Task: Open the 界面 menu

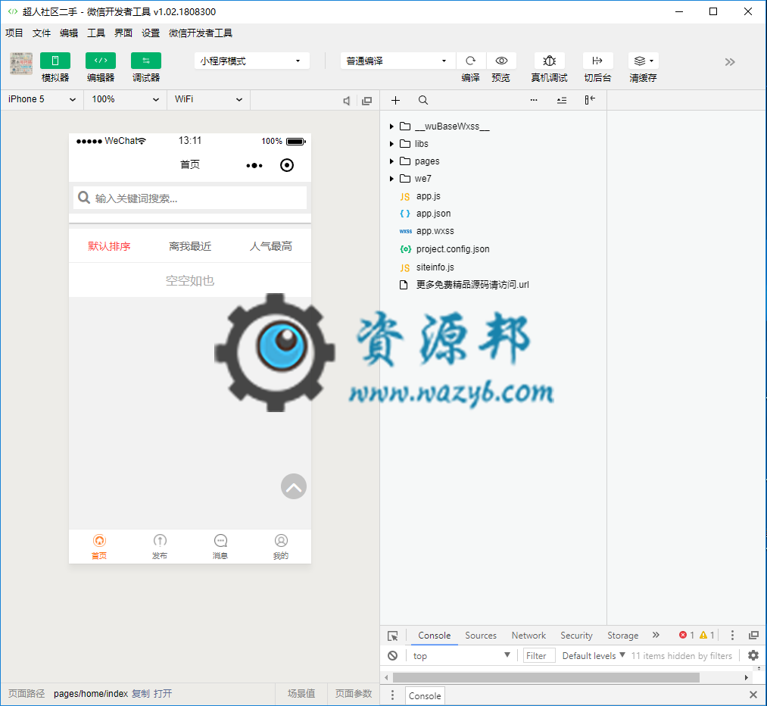Action: coord(123,33)
